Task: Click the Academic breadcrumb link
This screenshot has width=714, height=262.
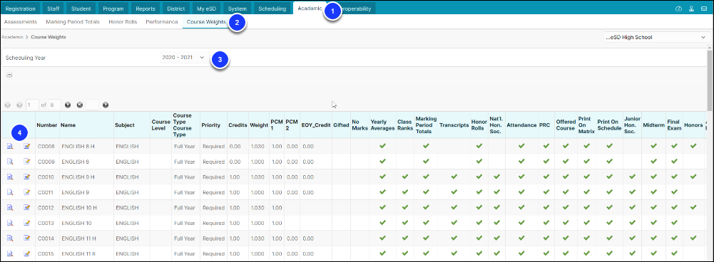Action: point(12,37)
